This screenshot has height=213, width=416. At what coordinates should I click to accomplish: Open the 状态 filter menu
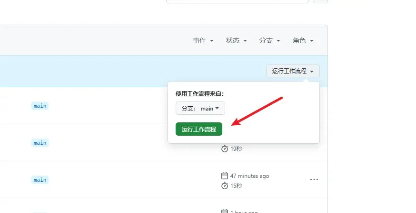click(236, 41)
